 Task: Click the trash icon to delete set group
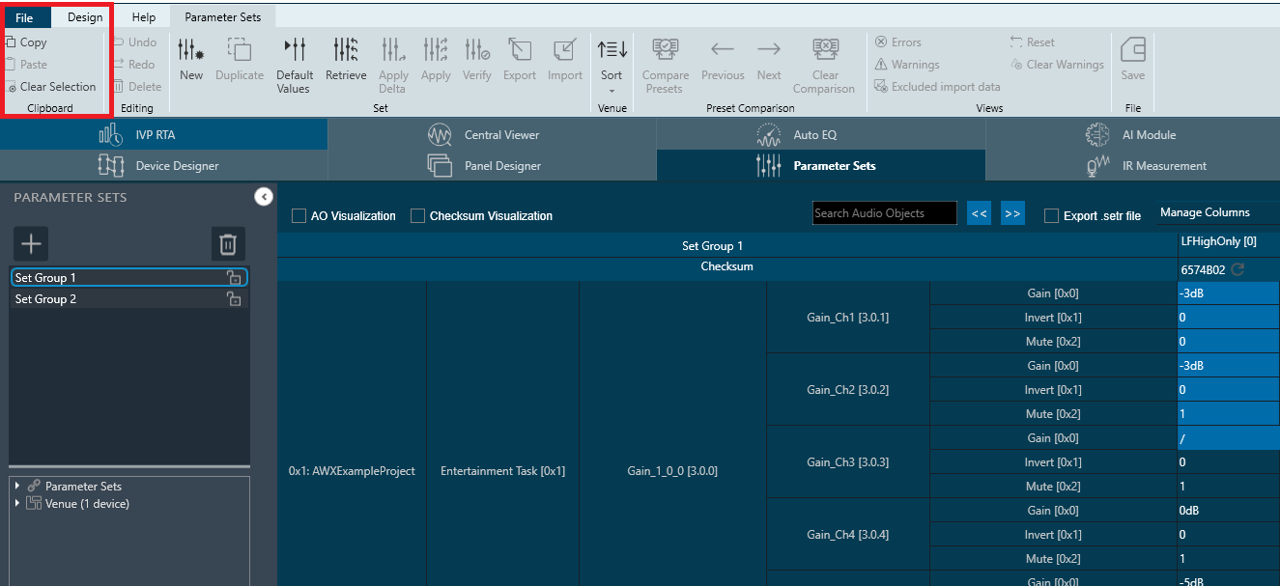[x=228, y=244]
